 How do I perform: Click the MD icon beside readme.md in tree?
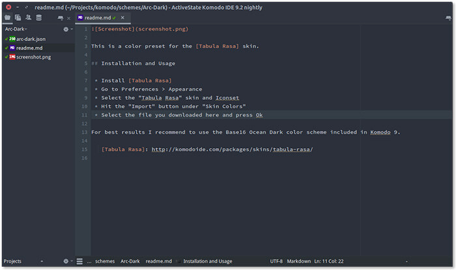pos(12,48)
